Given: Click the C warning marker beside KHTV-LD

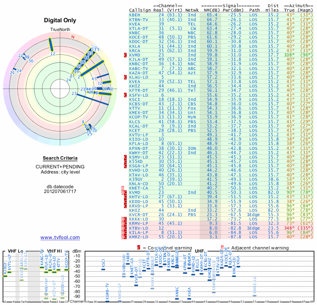Looking at the screenshot, I should [x=125, y=197].
